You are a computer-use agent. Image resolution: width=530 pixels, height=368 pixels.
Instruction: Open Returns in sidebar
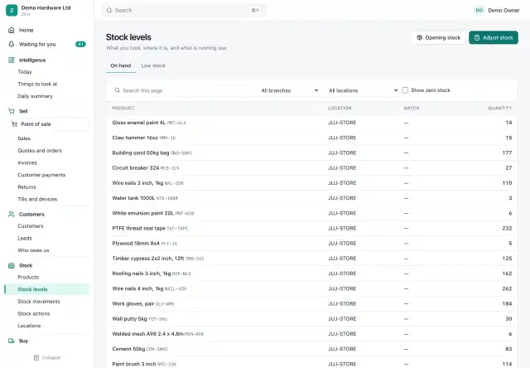(x=26, y=187)
